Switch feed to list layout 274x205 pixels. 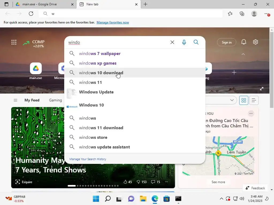coord(254,100)
